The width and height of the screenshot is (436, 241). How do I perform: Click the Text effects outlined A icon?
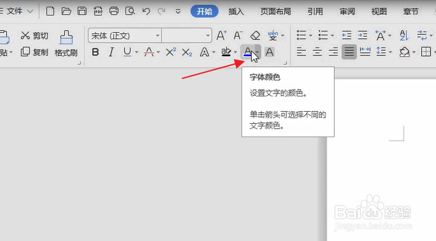205,52
